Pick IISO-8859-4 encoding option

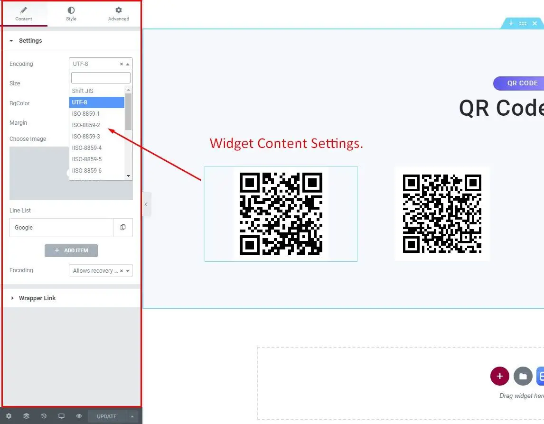97,148
